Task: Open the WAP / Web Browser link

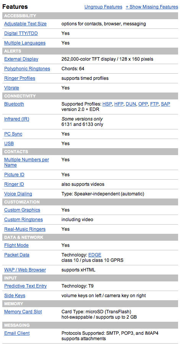Action: (x=25, y=270)
